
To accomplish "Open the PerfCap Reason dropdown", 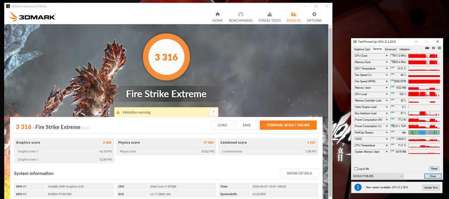I will [x=386, y=132].
